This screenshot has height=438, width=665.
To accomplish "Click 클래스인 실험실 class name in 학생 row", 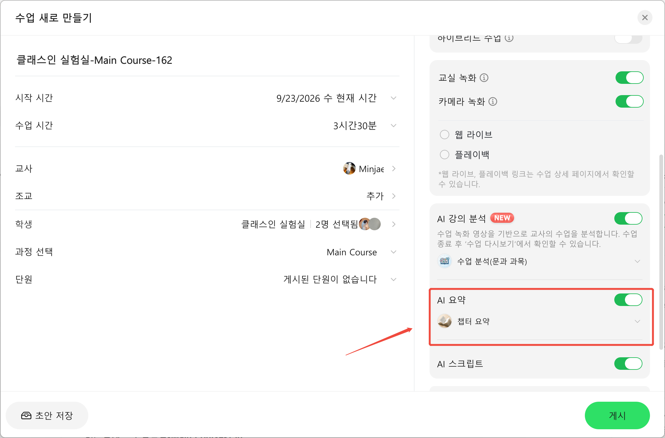I will [273, 224].
